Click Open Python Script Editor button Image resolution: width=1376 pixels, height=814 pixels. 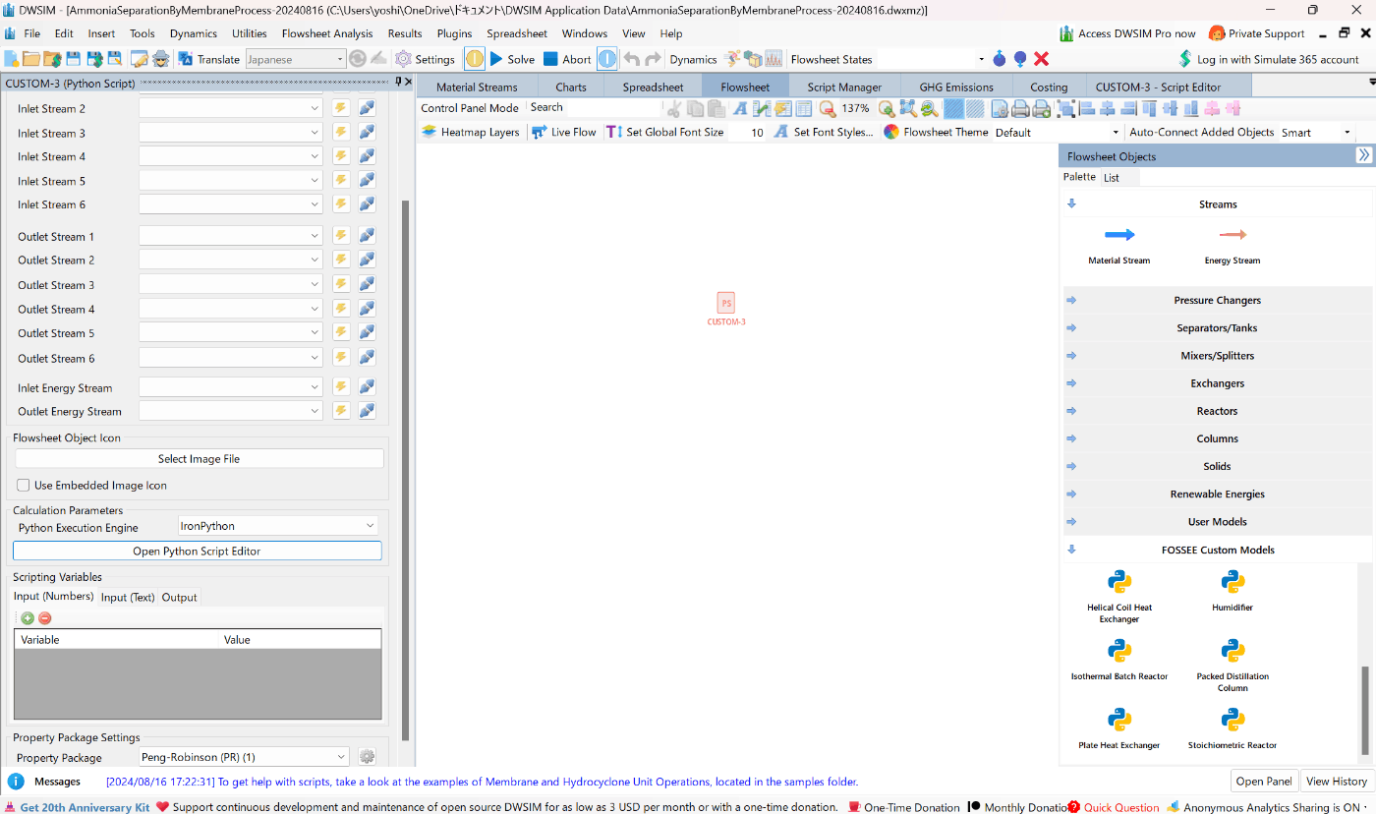point(197,551)
